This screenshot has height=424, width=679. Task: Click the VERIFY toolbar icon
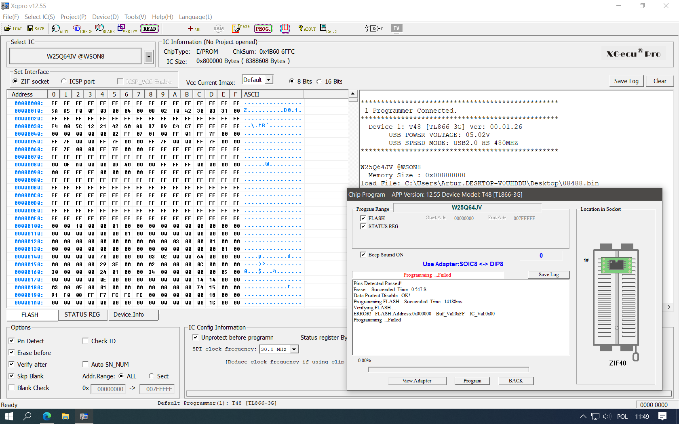click(x=127, y=29)
